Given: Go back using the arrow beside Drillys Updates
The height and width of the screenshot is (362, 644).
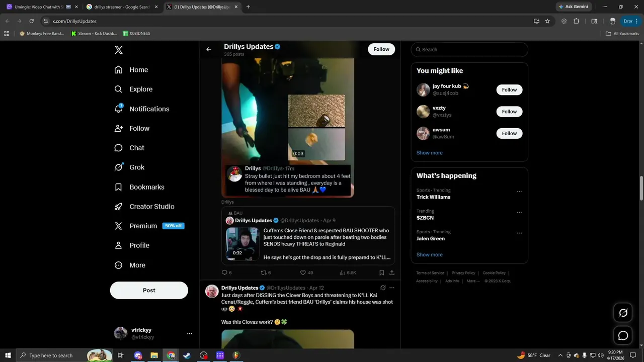Looking at the screenshot, I should (x=209, y=49).
